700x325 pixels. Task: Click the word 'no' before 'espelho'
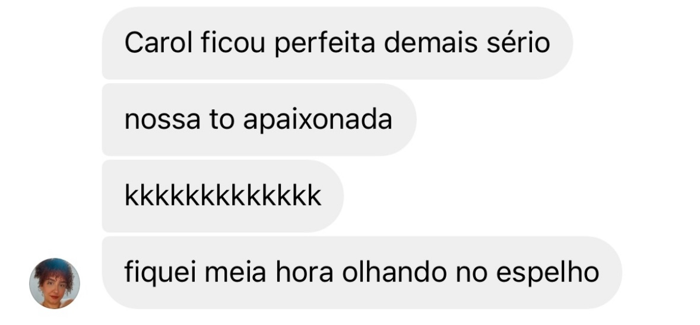tap(471, 273)
